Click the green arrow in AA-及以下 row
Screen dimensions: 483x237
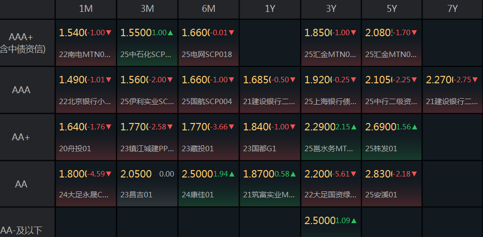[354, 221]
